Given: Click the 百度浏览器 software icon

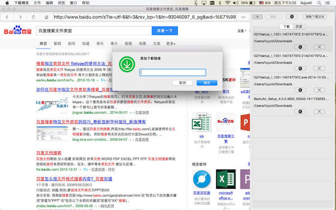Looking at the screenshot, I should (x=202, y=179).
